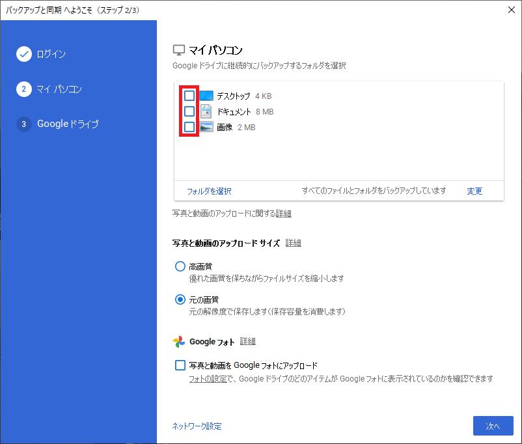The image size is (522, 444).
Task: Click the 元の画質 description text
Action: (268, 312)
